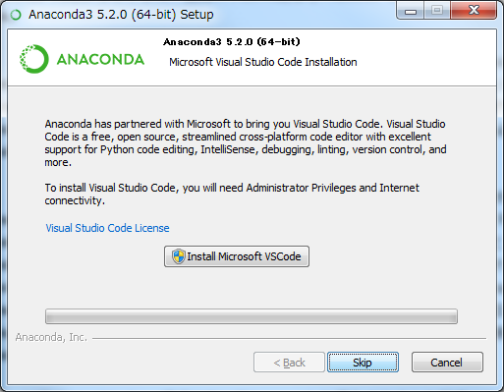Image resolution: width=504 pixels, height=392 pixels.
Task: Close the setup window with the red X
Action: [x=474, y=11]
